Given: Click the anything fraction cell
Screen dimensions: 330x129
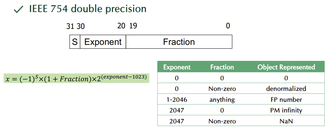Looking at the screenshot, I should tap(222, 100).
